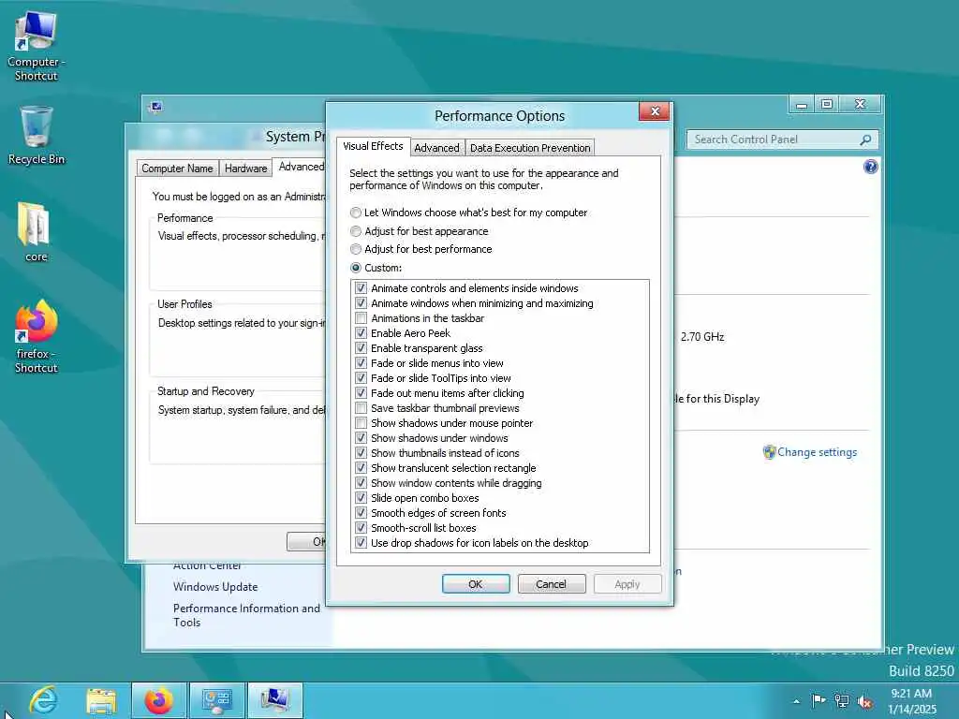
Task: Open the Advanced tab in Performance Options
Action: pyautogui.click(x=436, y=148)
